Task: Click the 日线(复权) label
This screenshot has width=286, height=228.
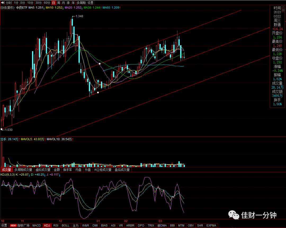Action: [7, 8]
